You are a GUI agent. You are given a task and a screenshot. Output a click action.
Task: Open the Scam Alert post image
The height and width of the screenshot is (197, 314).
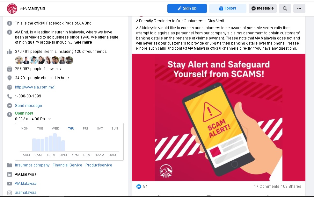[x=218, y=117]
